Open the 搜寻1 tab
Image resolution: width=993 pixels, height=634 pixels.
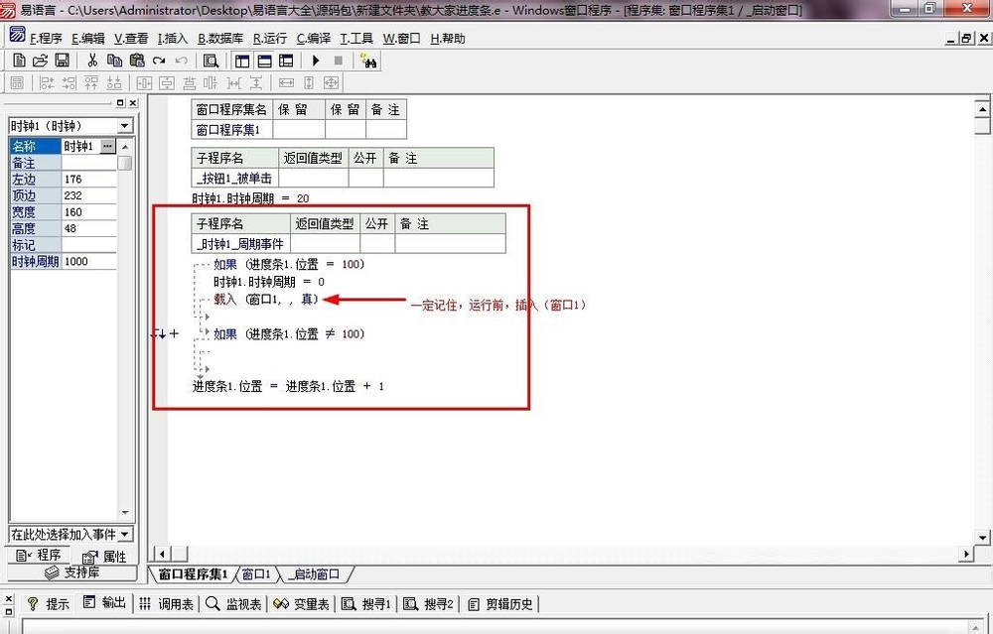[366, 604]
